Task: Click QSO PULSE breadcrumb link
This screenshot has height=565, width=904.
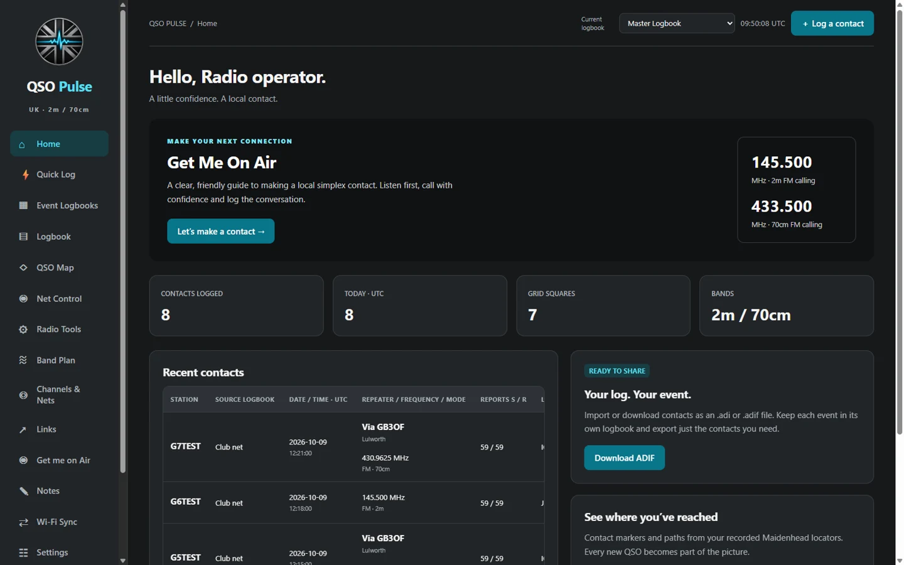Action: 168,23
